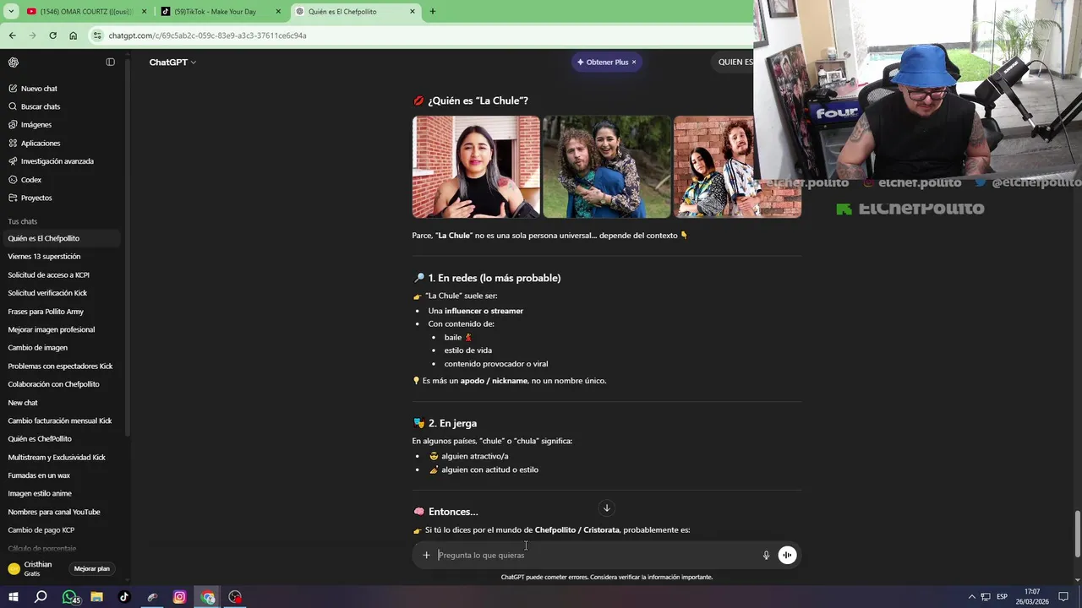This screenshot has width=1082, height=608.
Task: Open chat Cambio facturación mensual Kick
Action: click(x=61, y=421)
